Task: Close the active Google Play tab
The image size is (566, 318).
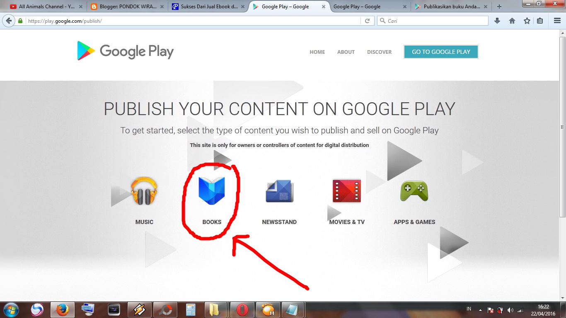Action: (x=324, y=7)
